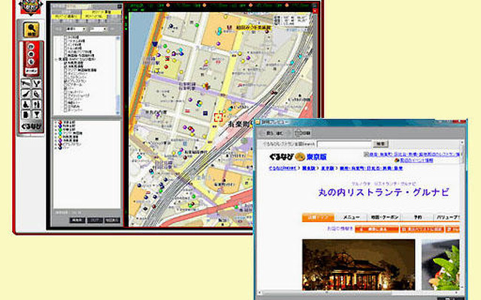Uncheck first checked item under expanded category
The height and width of the screenshot is (300, 481).
(x=65, y=63)
